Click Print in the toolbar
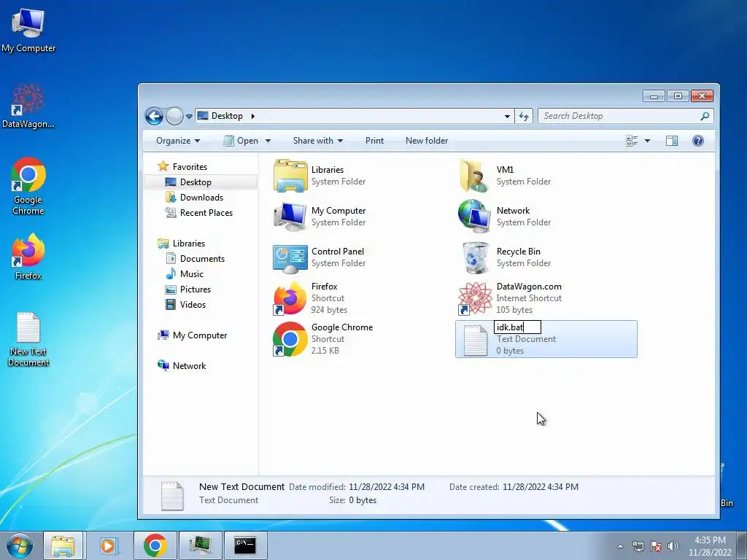The height and width of the screenshot is (560, 747). point(374,141)
